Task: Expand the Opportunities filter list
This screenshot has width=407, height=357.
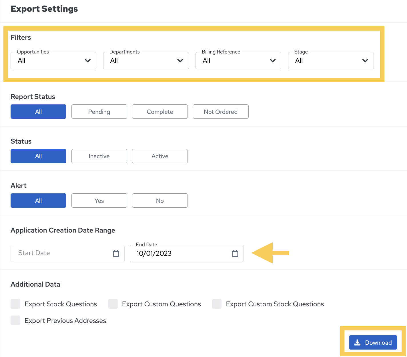Action: click(53, 61)
